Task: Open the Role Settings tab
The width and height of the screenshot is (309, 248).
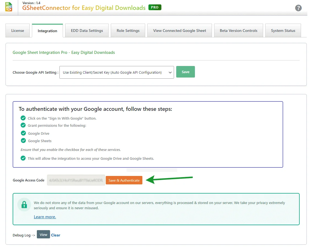Action: point(128,31)
